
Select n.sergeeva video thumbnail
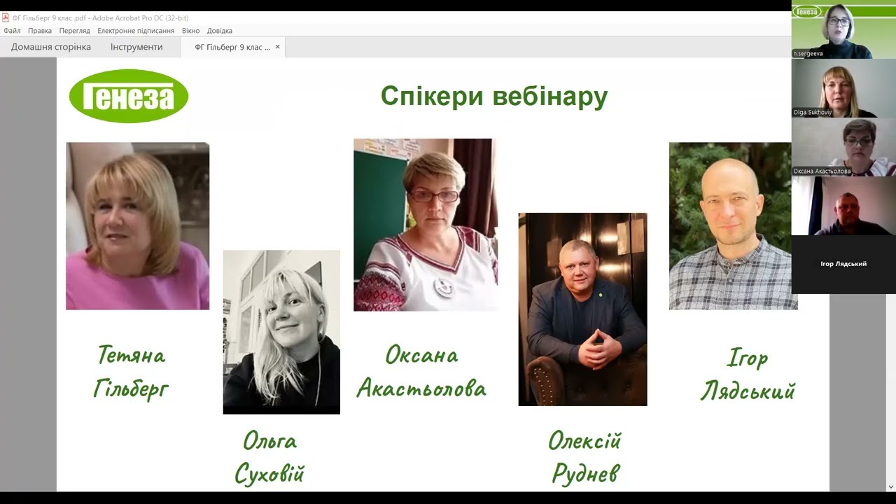click(843, 29)
